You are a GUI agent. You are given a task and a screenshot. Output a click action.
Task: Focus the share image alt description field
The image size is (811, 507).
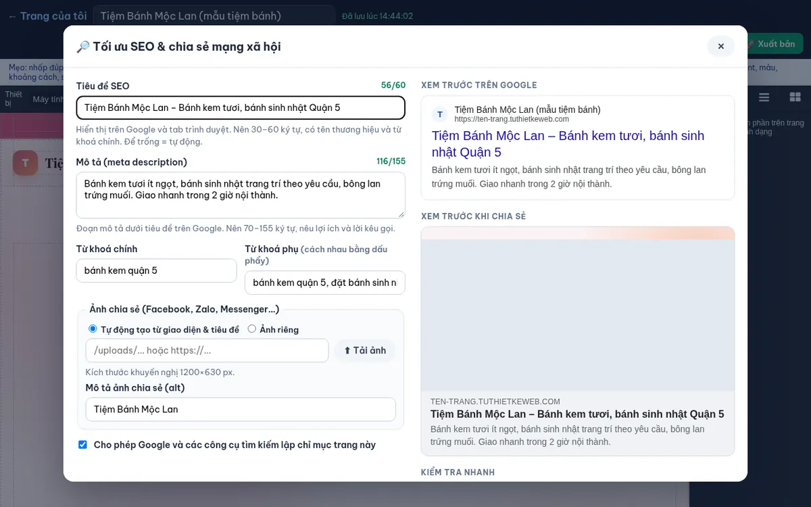[241, 409]
